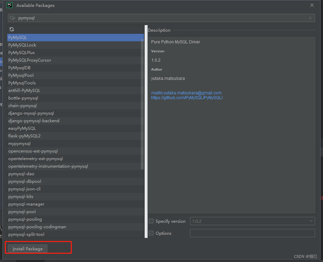
Task: Select the bottle-pymysql package
Action: tap(75, 98)
